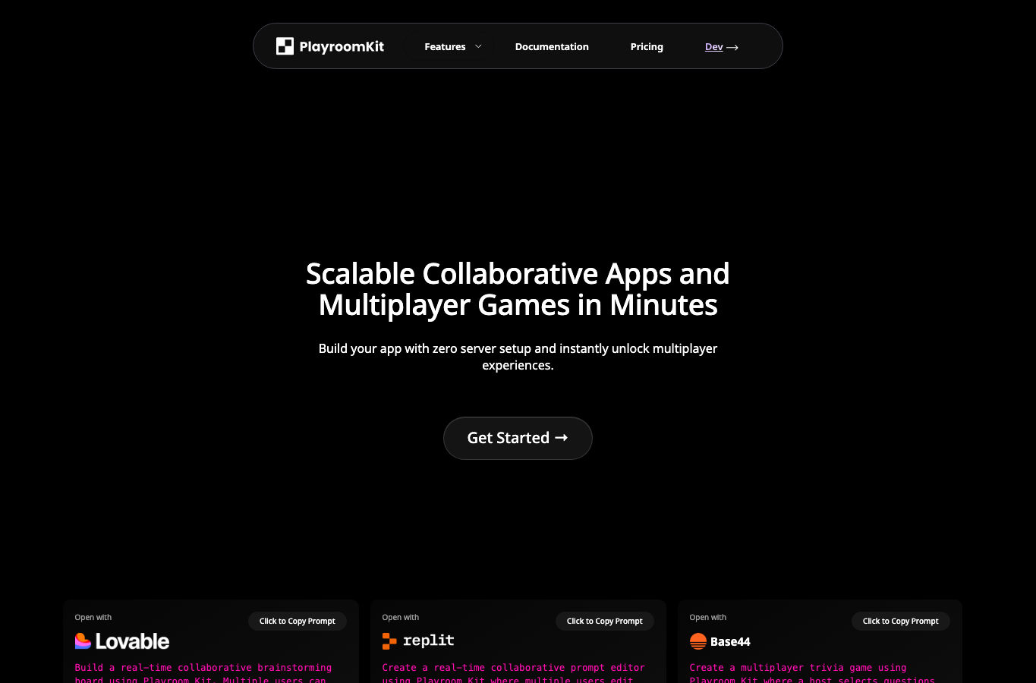Copy the Base44 prompt
Screen dimensions: 1036x683
pyautogui.click(x=901, y=621)
